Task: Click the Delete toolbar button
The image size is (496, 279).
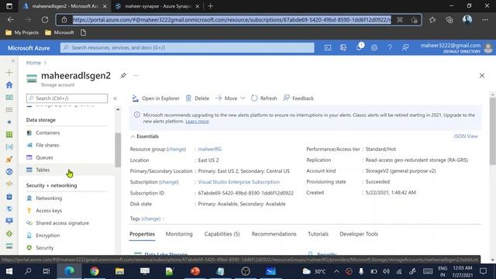Action: 198,98
